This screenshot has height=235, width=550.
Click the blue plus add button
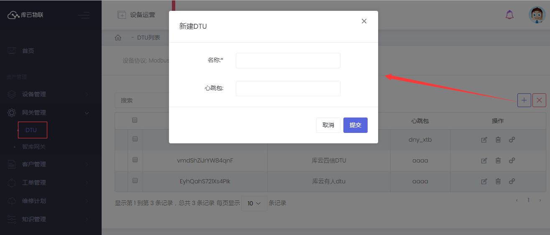tap(524, 100)
